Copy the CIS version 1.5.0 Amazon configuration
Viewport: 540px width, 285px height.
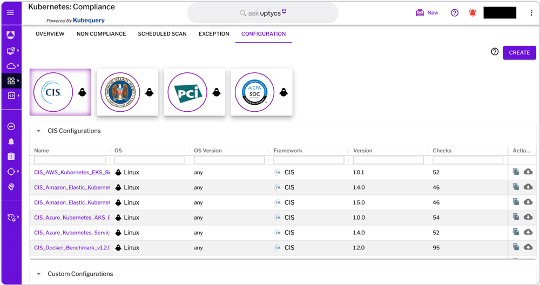pos(516,202)
